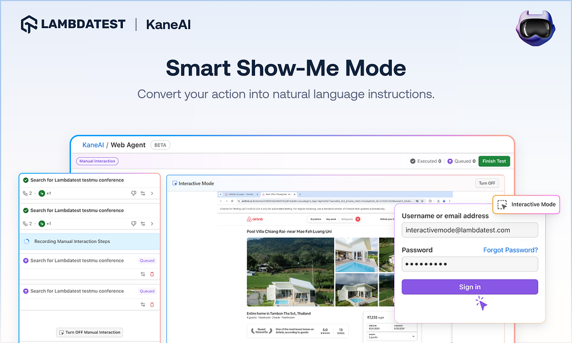Click the browser back arrow
Image resolution: width=572 pixels, height=343 pixels.
[x=221, y=201]
